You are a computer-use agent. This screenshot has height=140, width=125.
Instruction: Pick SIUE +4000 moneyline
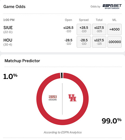114,29
